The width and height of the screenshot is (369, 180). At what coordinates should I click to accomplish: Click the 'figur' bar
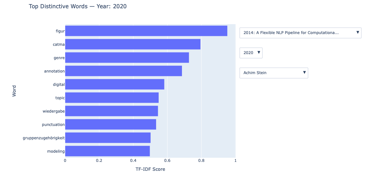pyautogui.click(x=146, y=31)
